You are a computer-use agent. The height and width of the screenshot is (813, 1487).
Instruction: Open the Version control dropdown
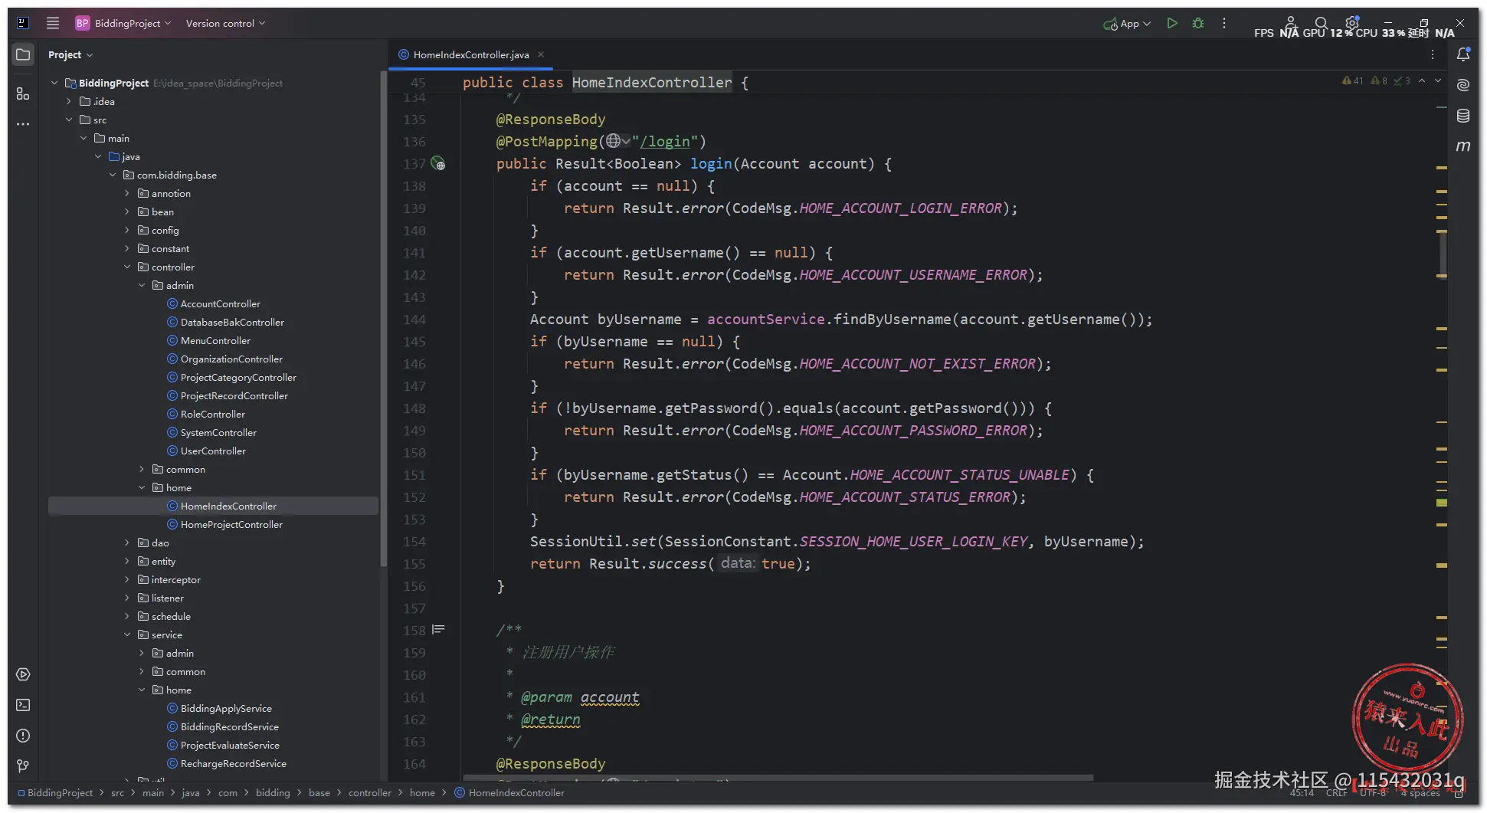225,23
